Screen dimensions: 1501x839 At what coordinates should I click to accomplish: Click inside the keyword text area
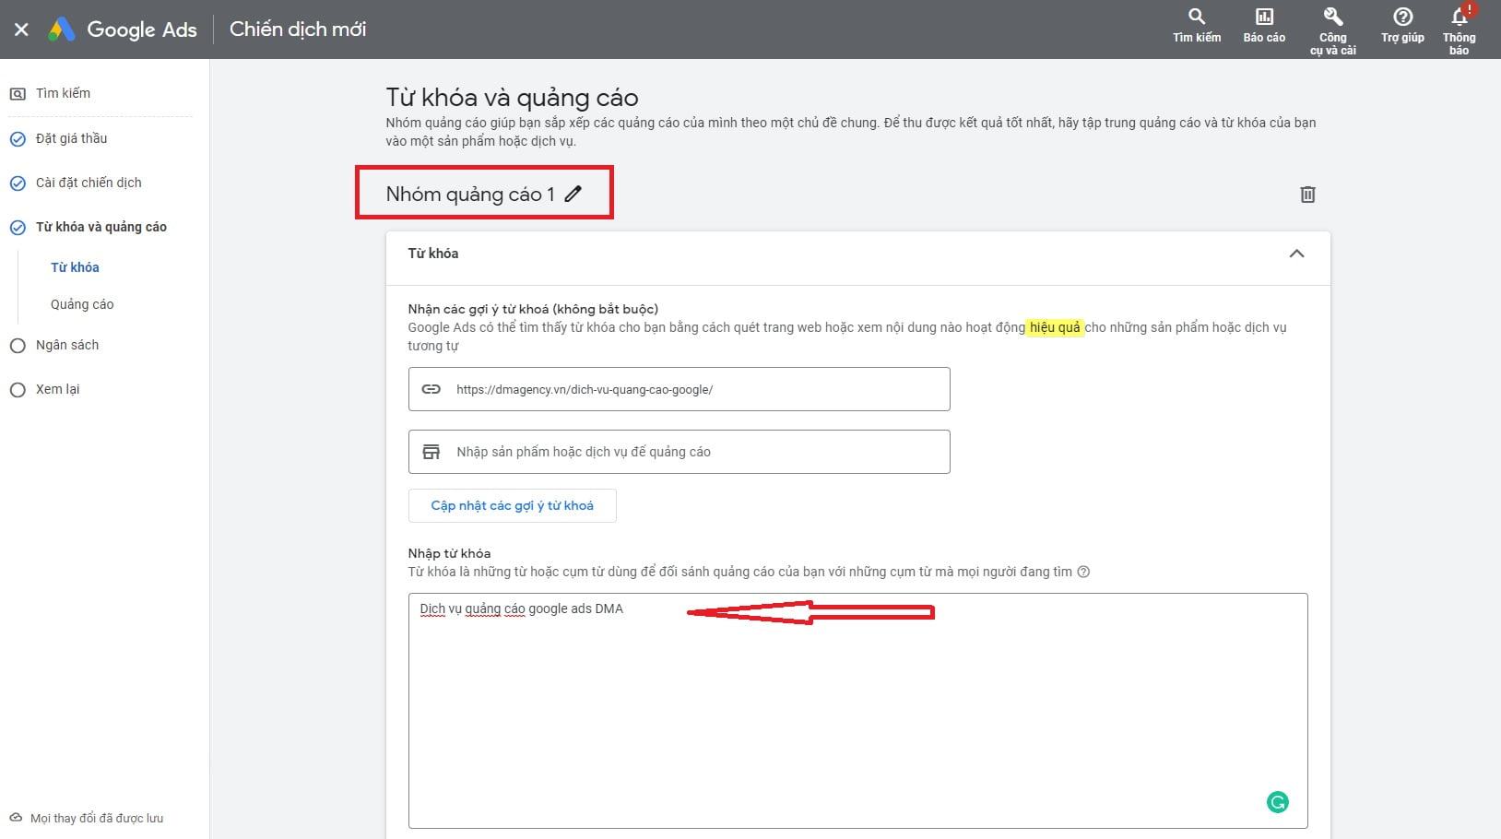pyautogui.click(x=857, y=711)
